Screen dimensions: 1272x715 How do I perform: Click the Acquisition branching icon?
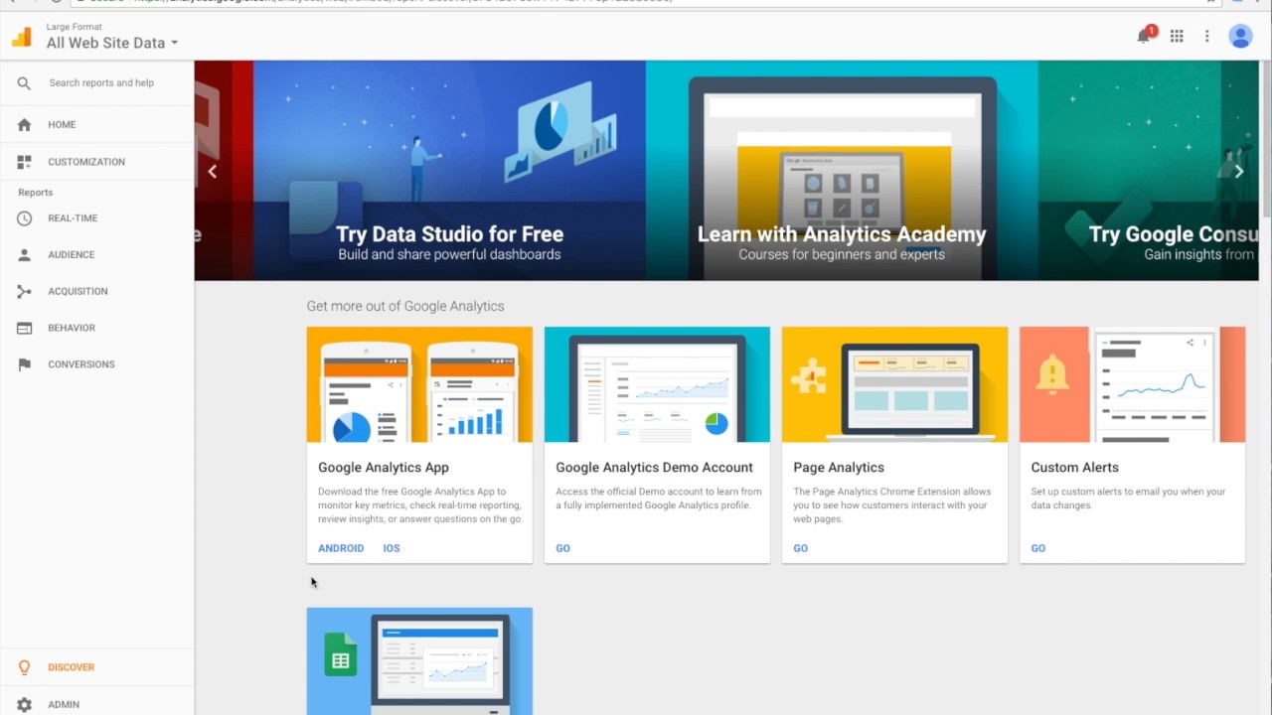[25, 291]
